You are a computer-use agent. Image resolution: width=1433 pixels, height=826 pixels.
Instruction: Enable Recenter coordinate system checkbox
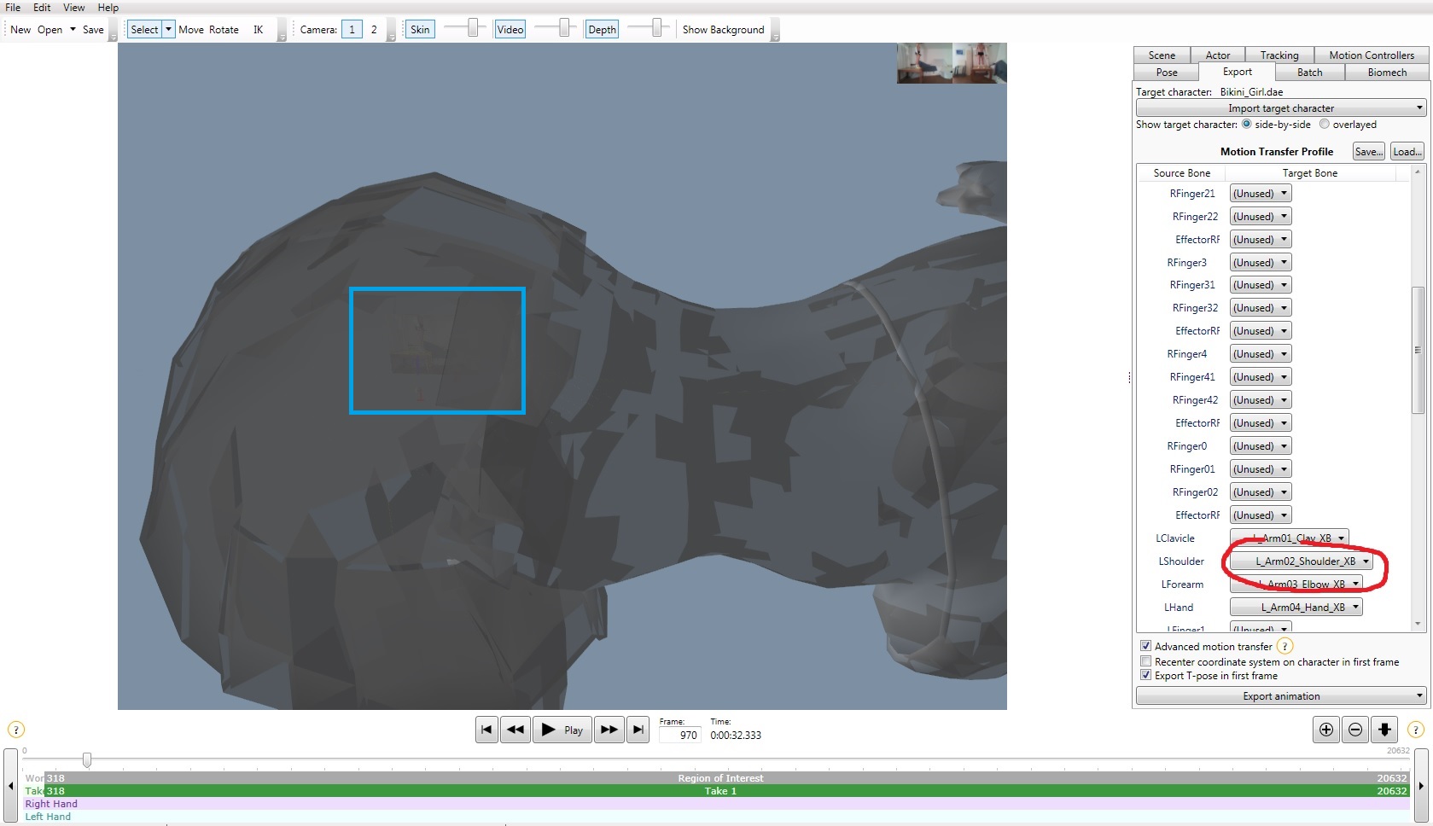(x=1146, y=661)
